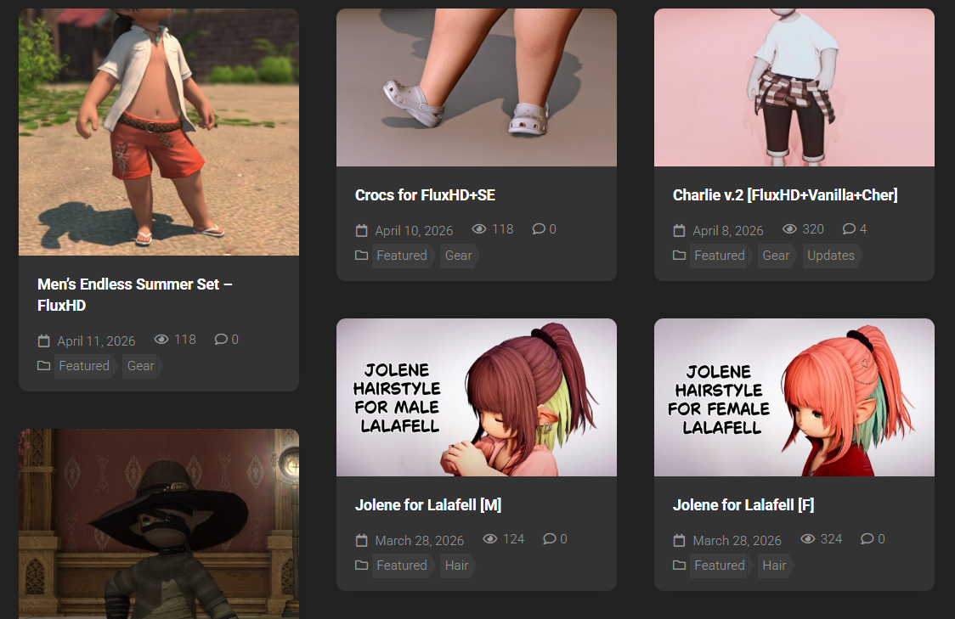Screen dimensions: 955x619
Task: Open comments bubble on Men's Endless Summer Set
Action: click(x=221, y=339)
